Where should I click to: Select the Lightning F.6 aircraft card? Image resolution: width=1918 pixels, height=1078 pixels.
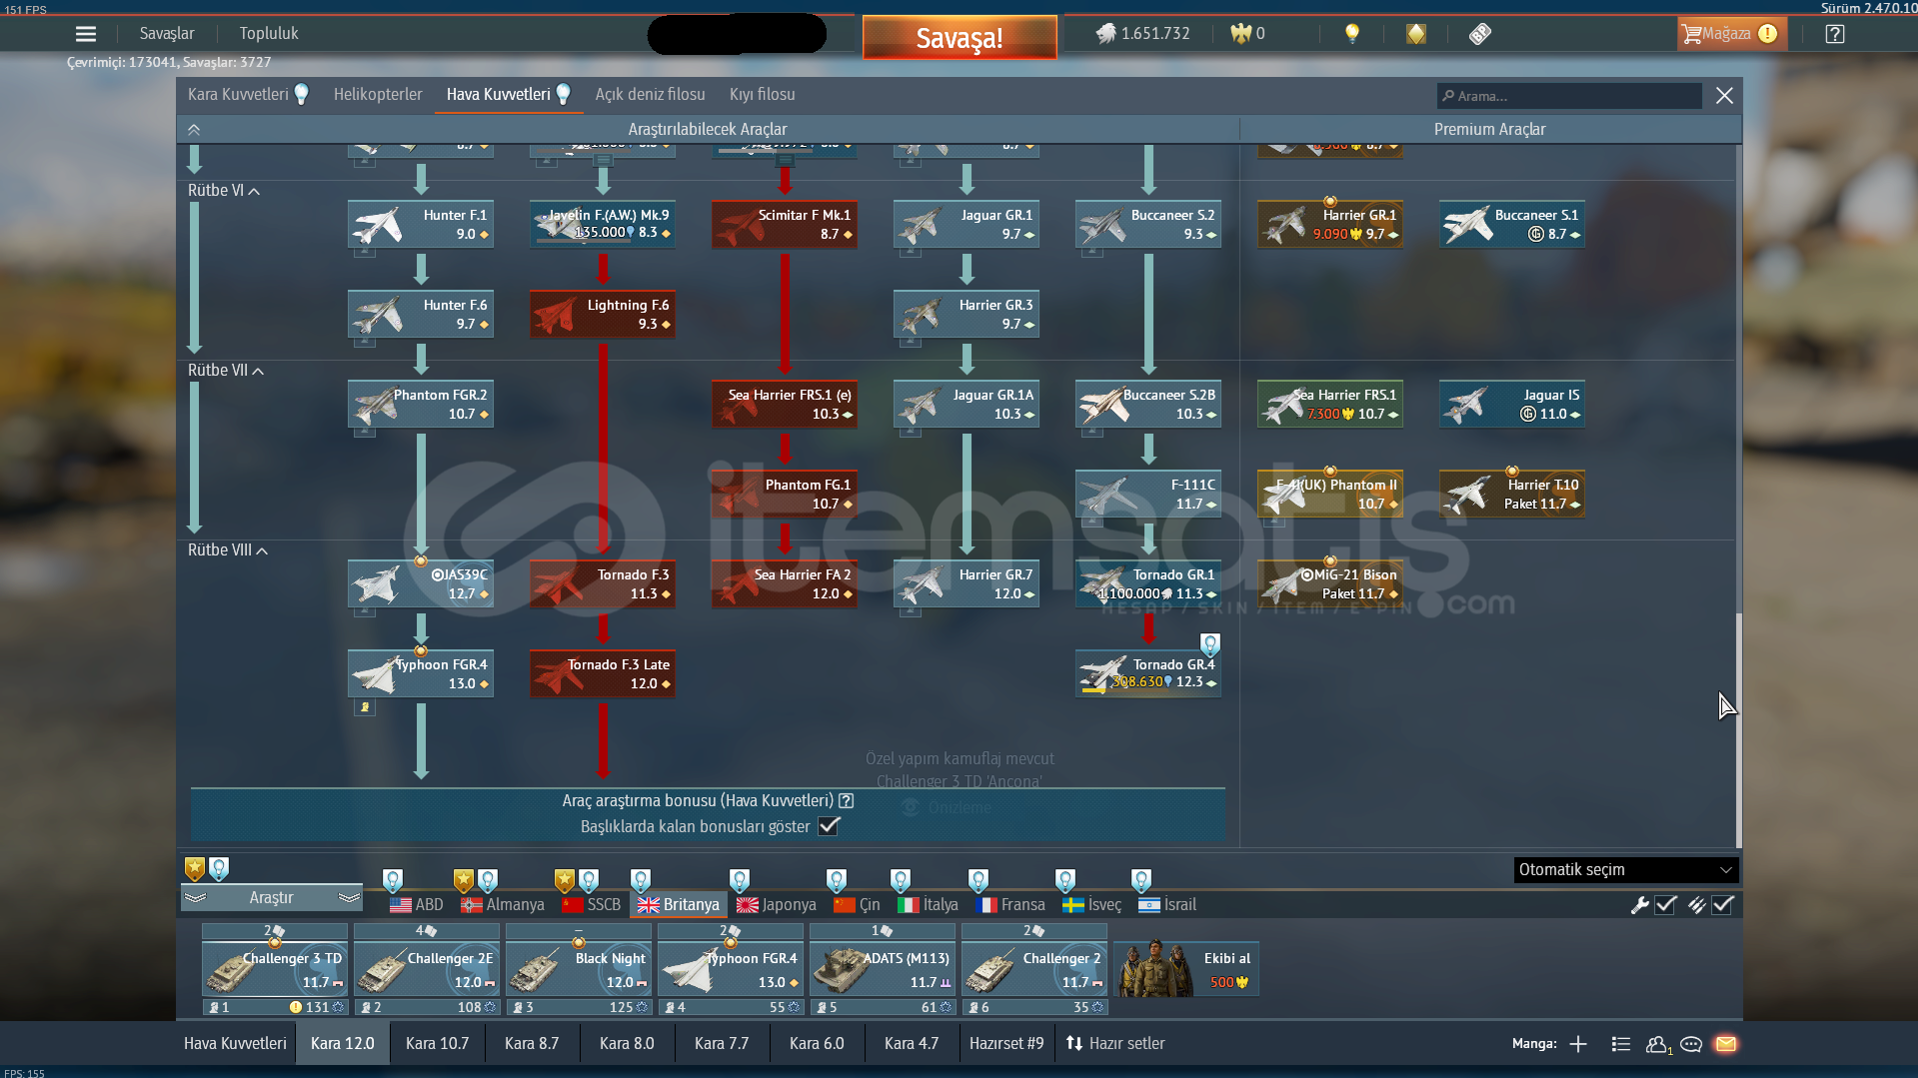(603, 314)
